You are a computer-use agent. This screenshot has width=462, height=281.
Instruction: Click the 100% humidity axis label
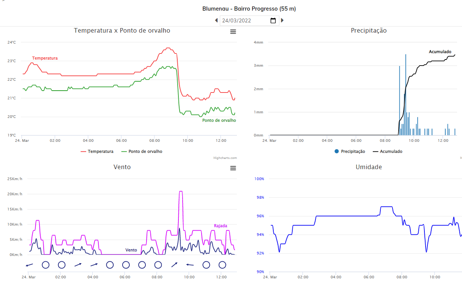(259, 179)
